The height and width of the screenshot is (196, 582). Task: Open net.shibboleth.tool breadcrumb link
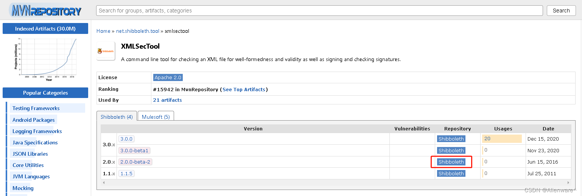(138, 31)
